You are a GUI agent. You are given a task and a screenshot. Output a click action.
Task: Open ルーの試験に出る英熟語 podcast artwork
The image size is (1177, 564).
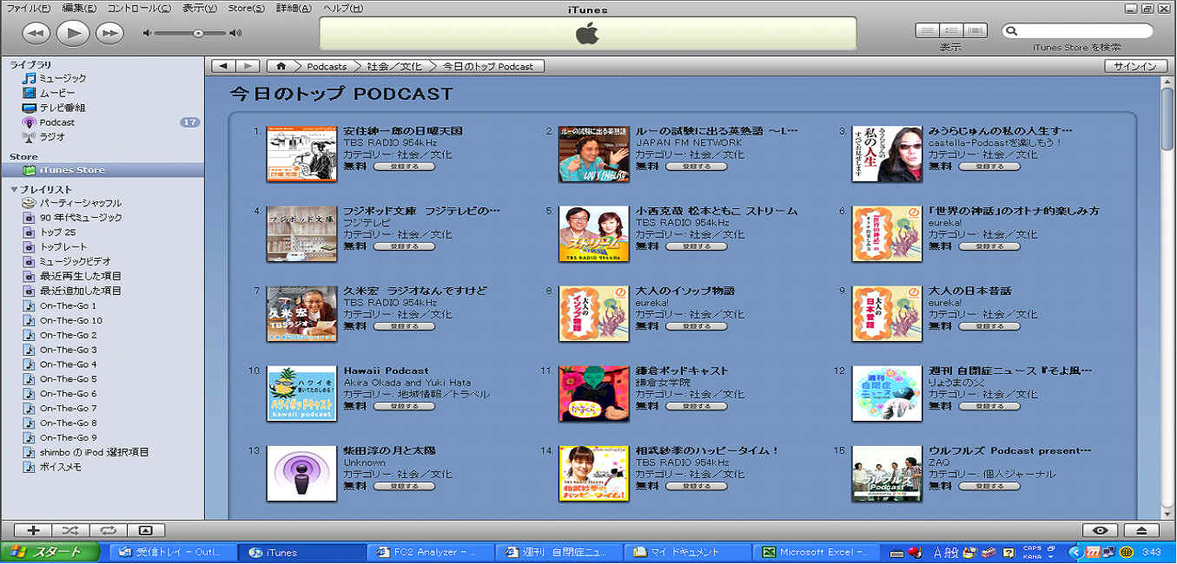[594, 154]
